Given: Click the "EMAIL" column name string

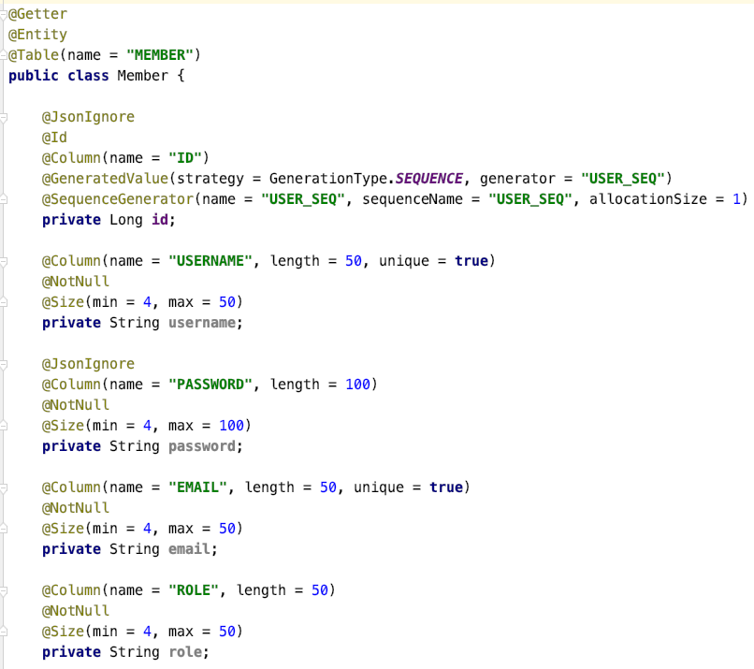Looking at the screenshot, I should (x=197, y=487).
